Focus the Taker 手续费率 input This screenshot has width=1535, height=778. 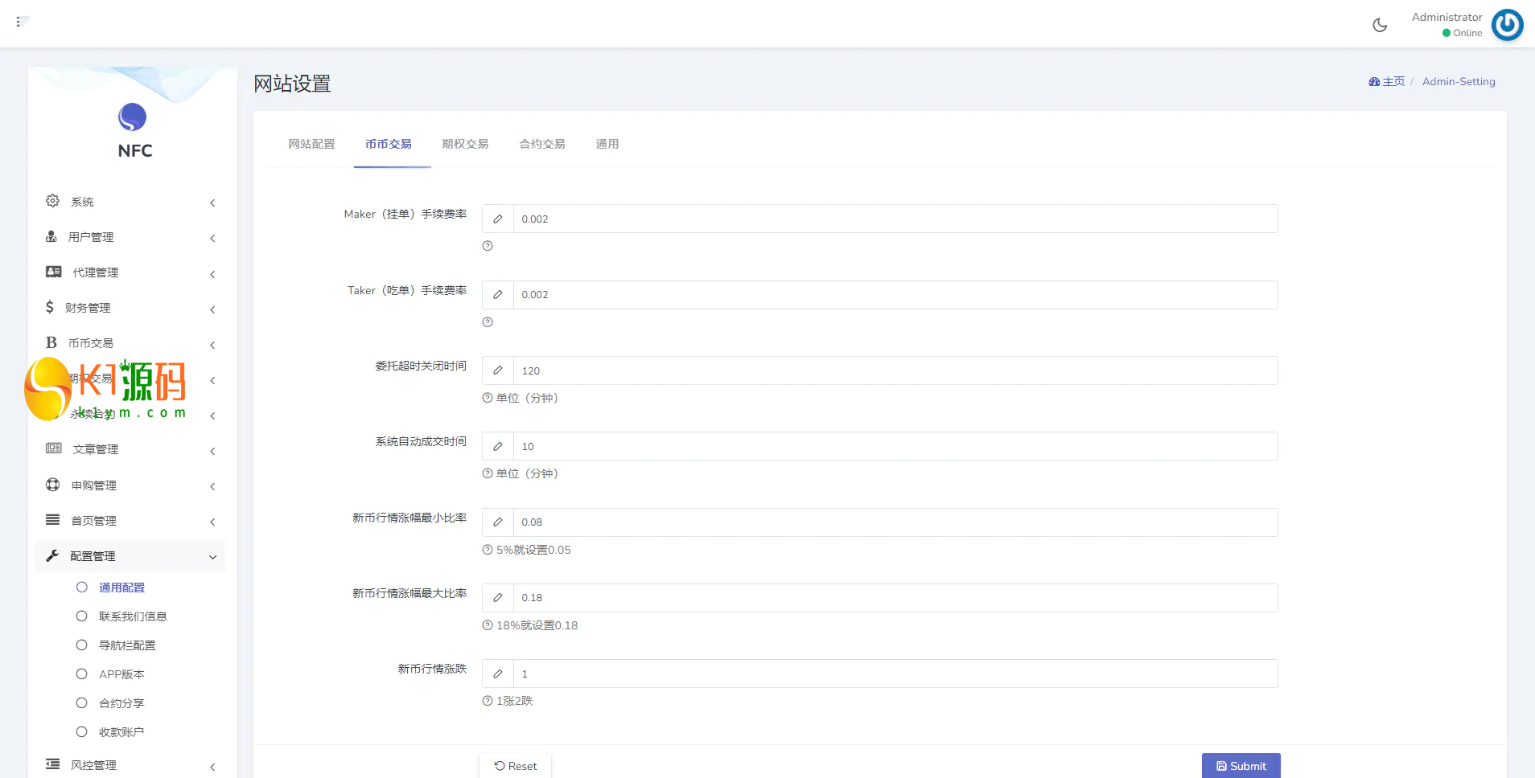click(895, 295)
